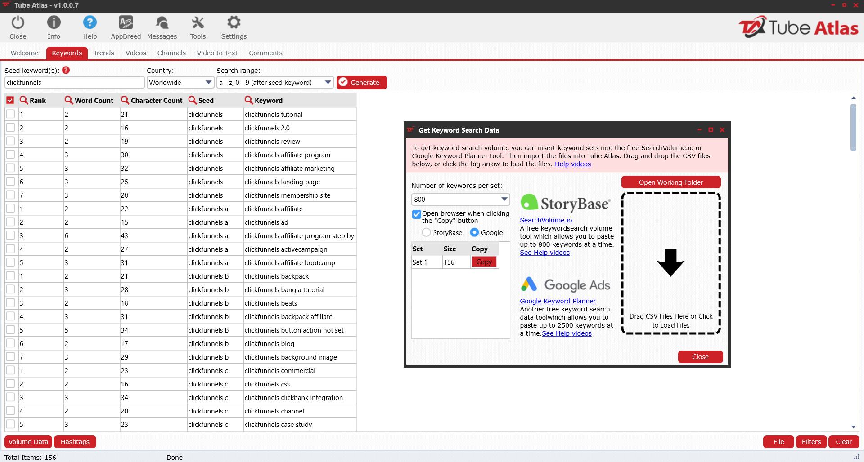The width and height of the screenshot is (864, 462).
Task: Click the Google Ads logo in dialog
Action: 565,284
